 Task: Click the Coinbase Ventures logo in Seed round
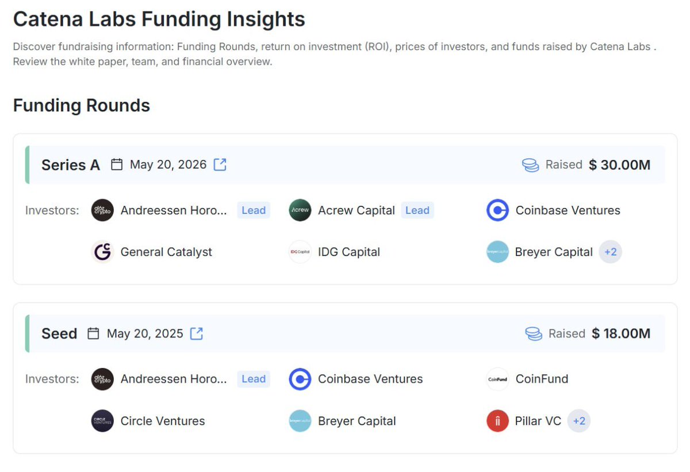point(300,379)
